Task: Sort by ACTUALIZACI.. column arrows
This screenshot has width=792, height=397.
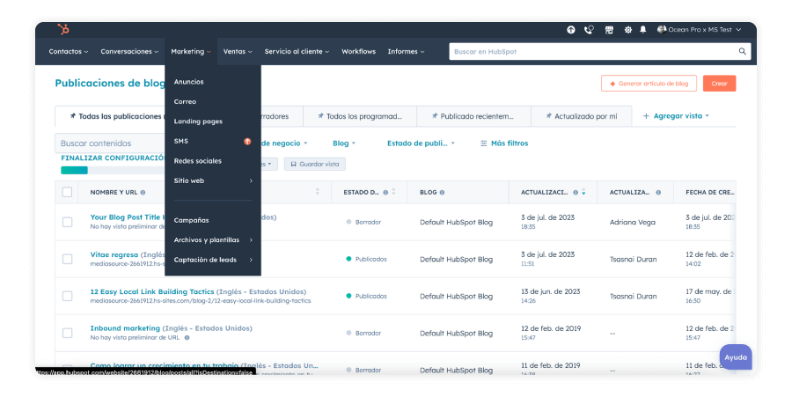Action: [x=584, y=193]
